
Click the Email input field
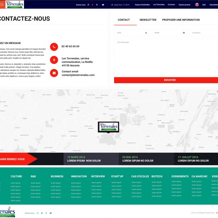tap(169, 33)
